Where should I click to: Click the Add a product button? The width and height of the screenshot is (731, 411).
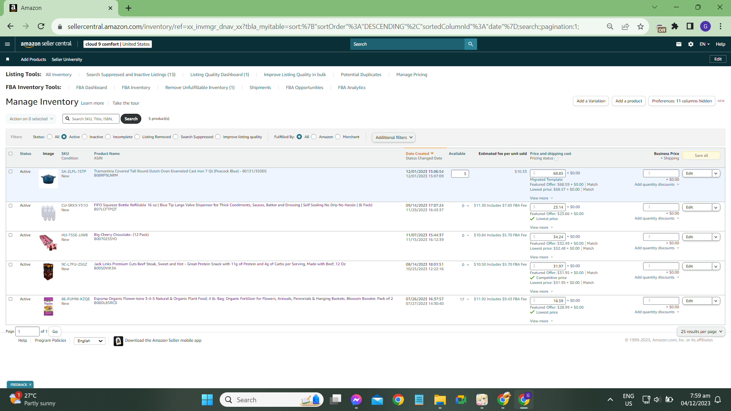click(629, 101)
